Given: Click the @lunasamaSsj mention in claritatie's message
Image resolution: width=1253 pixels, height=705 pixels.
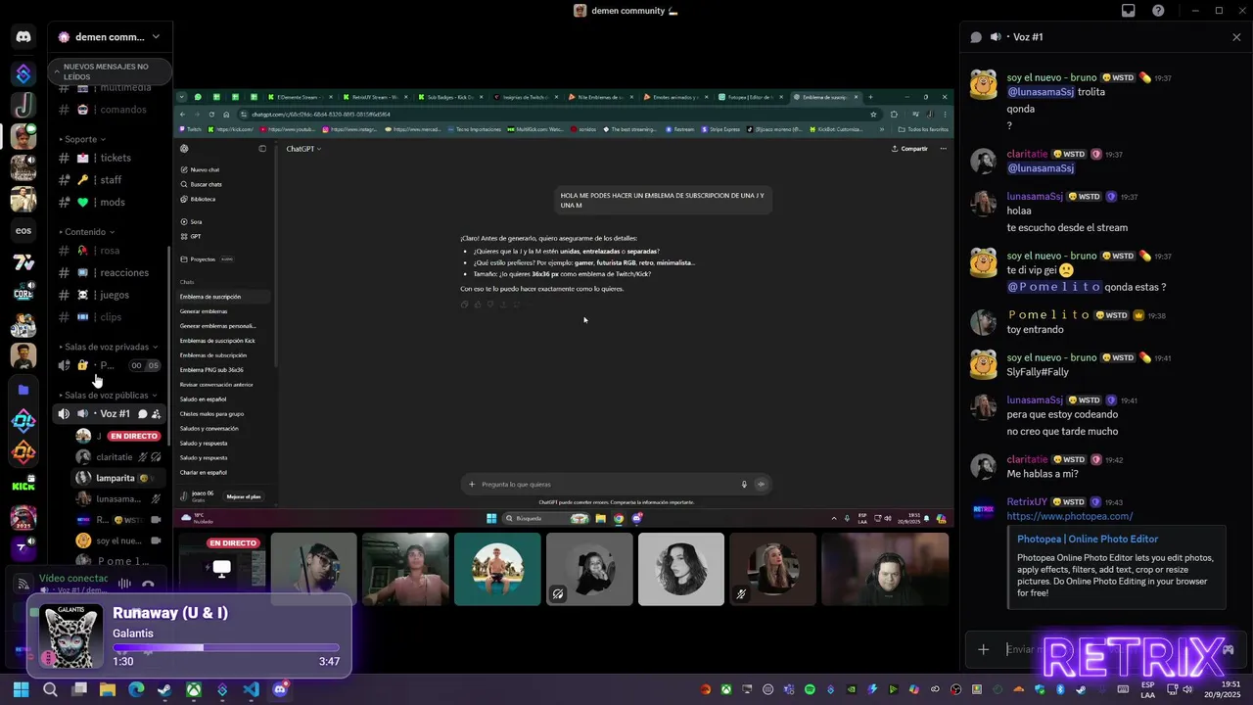Looking at the screenshot, I should click(x=1041, y=168).
